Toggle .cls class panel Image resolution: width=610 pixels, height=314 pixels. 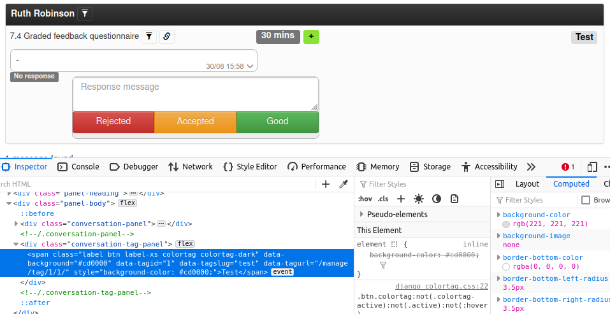coord(383,199)
